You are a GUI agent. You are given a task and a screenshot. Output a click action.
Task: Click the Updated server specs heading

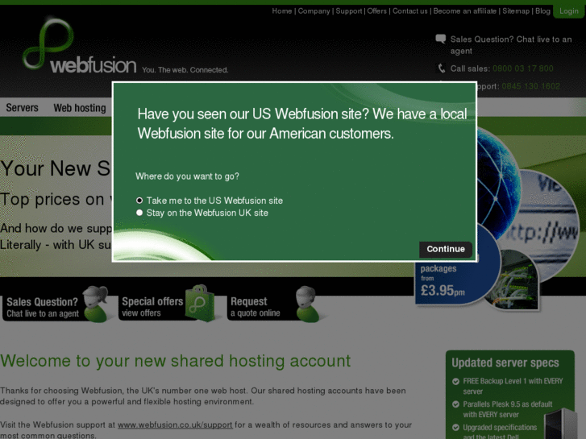click(x=505, y=362)
